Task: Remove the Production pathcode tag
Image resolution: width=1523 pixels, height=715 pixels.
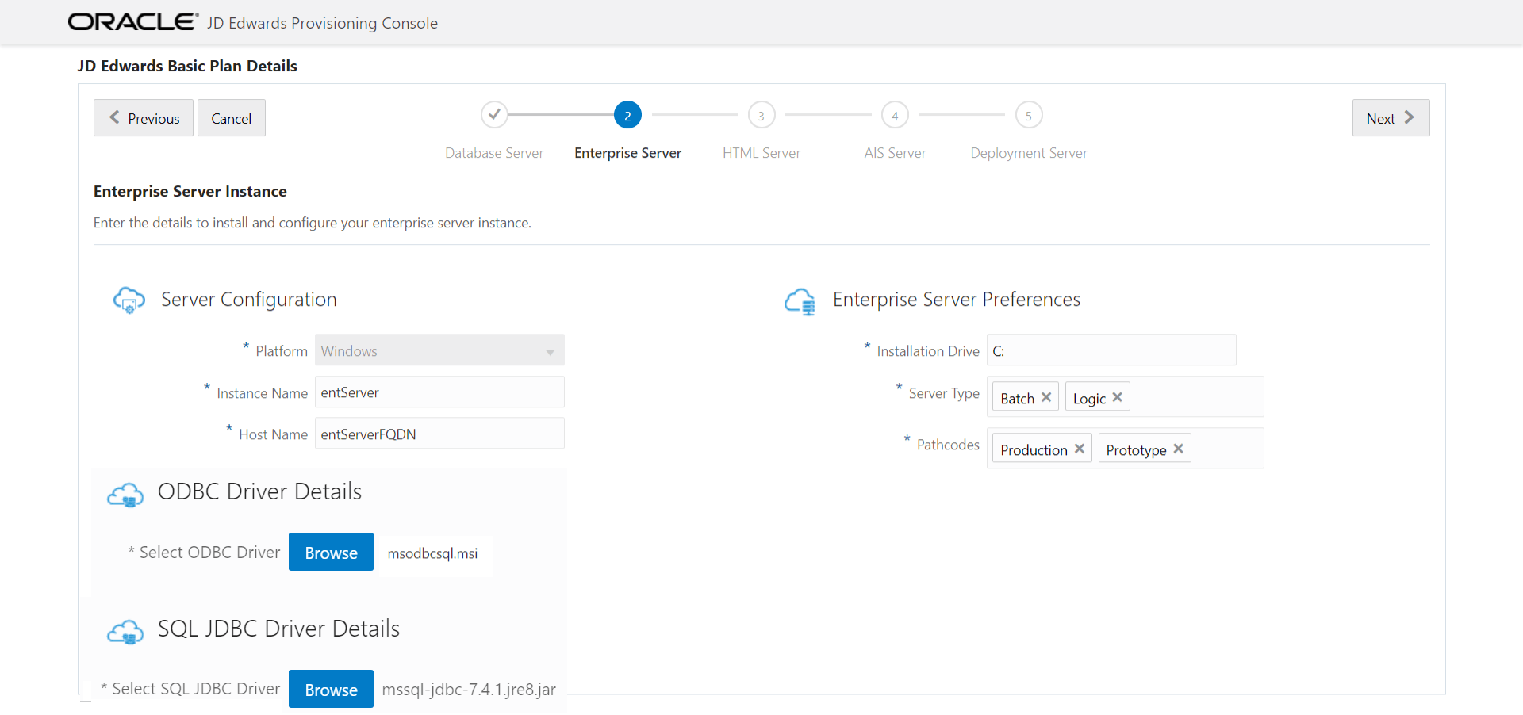Action: (1079, 448)
